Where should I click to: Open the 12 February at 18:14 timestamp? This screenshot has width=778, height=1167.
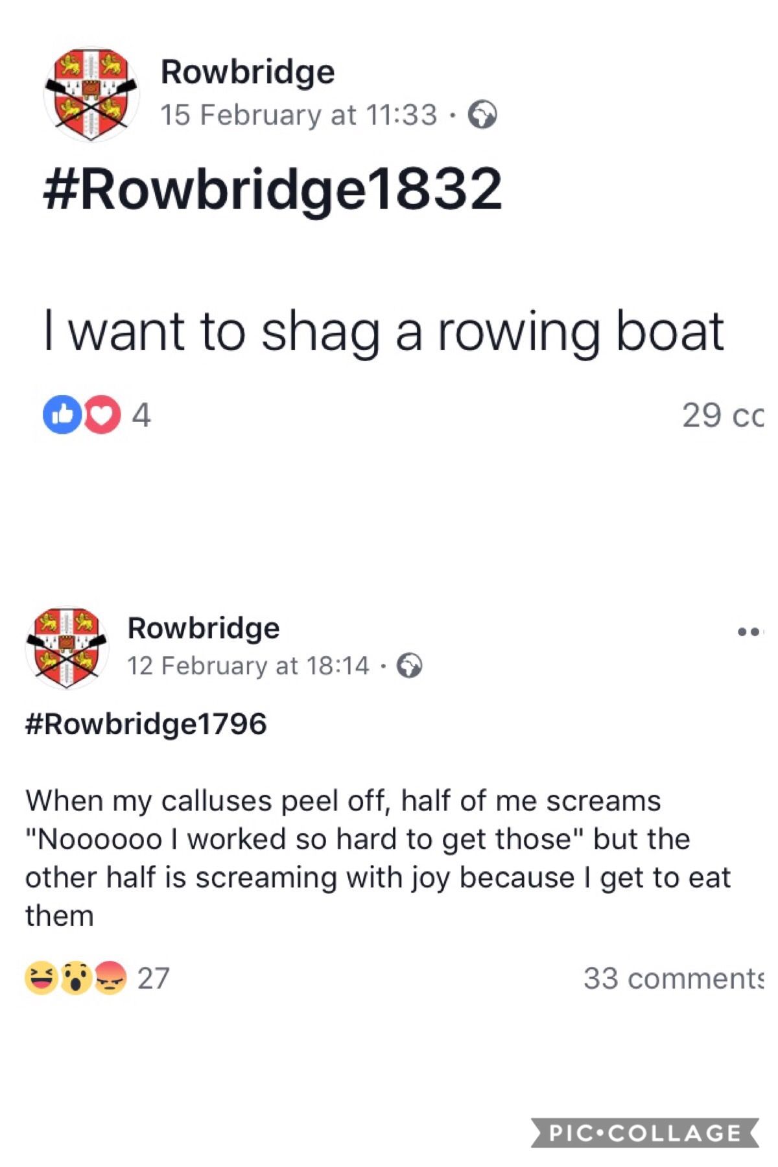[x=248, y=666]
